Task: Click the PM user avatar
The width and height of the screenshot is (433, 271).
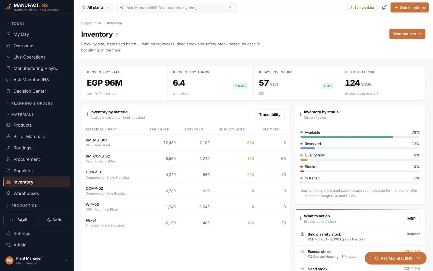Action: (x=9, y=260)
